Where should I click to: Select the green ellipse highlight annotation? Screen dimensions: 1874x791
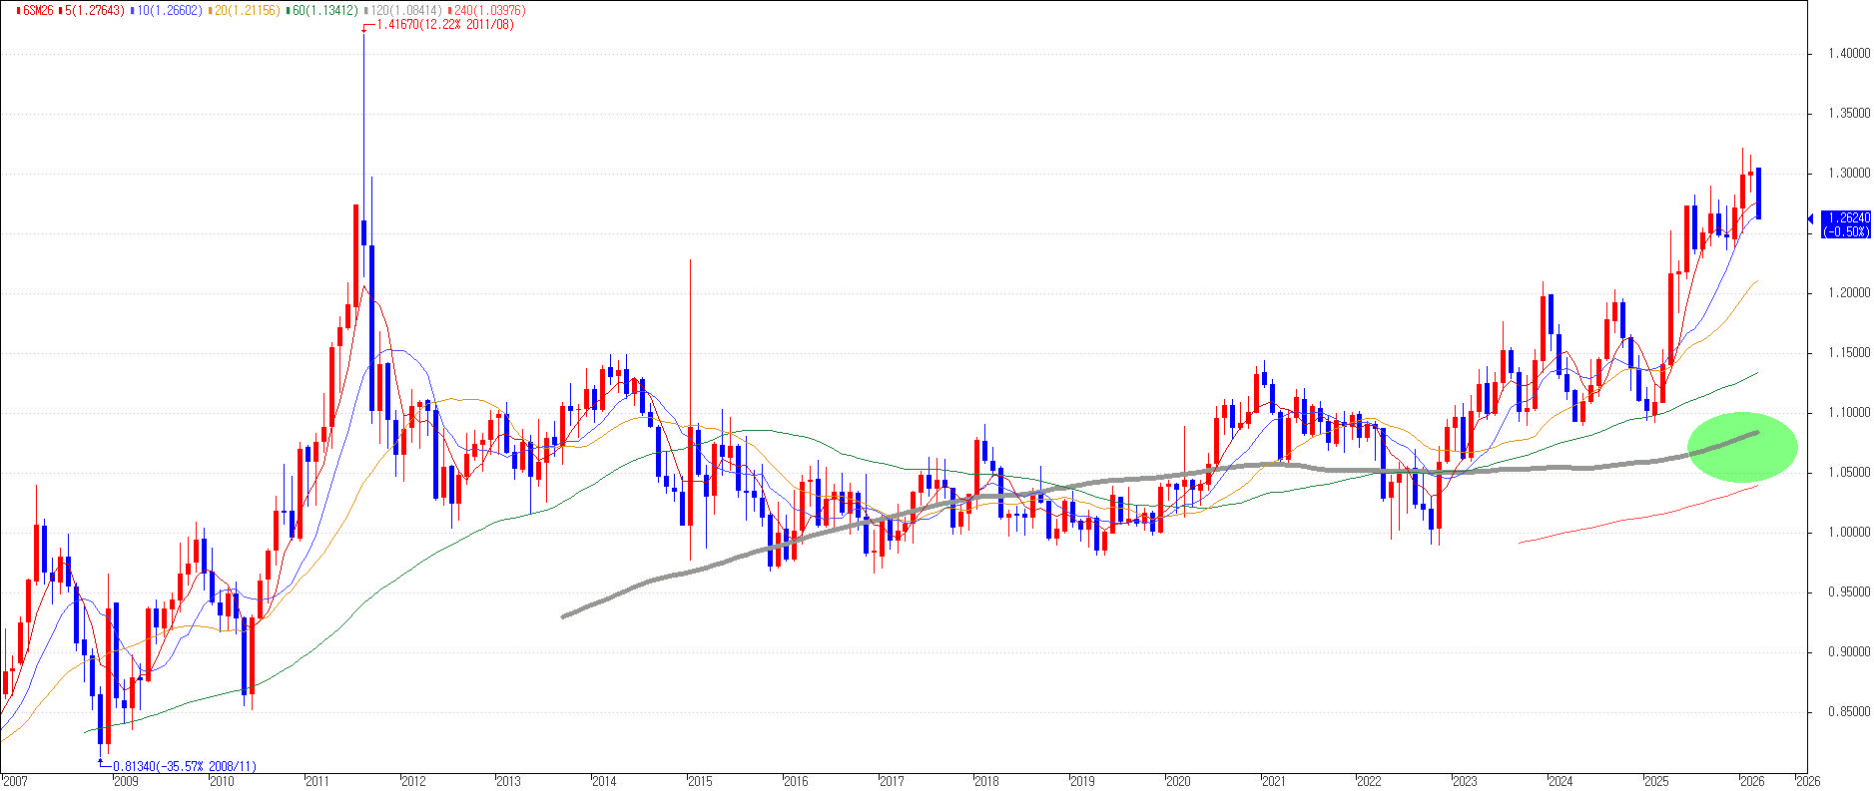click(1742, 447)
